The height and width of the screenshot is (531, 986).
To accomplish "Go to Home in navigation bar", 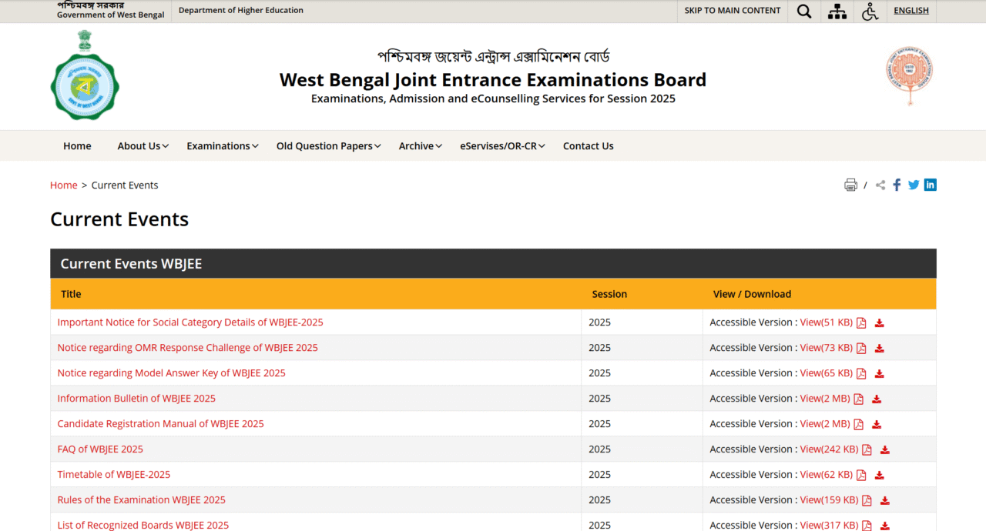I will click(77, 146).
